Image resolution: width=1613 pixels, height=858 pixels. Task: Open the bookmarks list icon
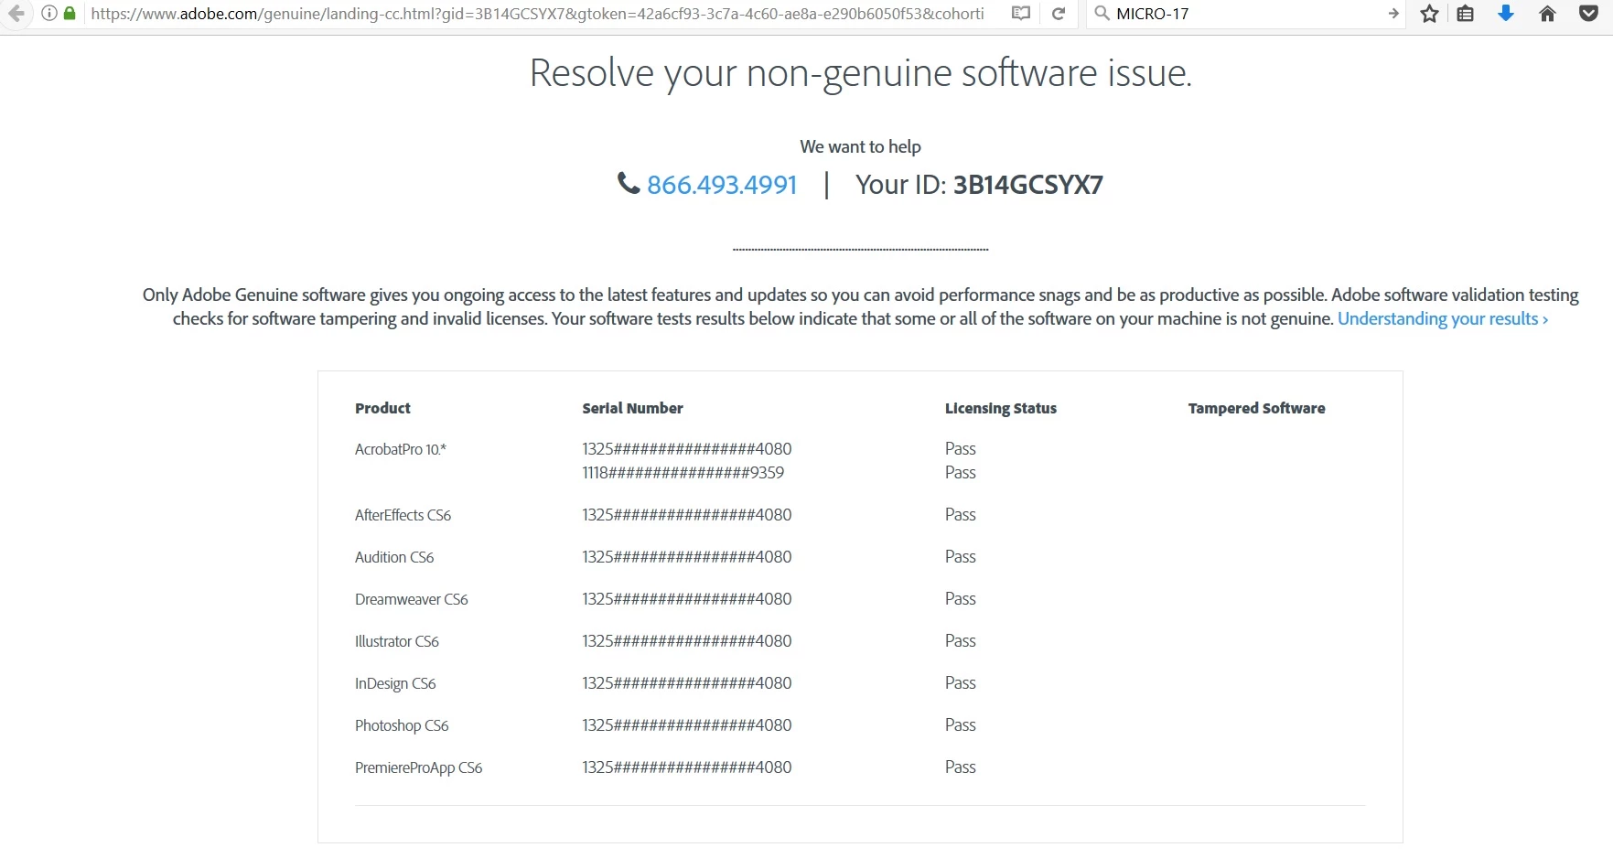tap(1466, 14)
